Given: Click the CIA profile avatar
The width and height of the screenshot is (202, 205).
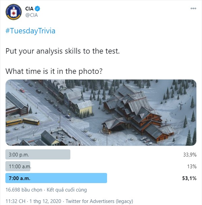Looking at the screenshot, I should click(13, 11).
